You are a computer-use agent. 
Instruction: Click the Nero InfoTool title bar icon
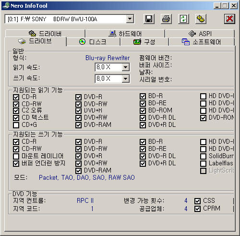(x=6, y=5)
